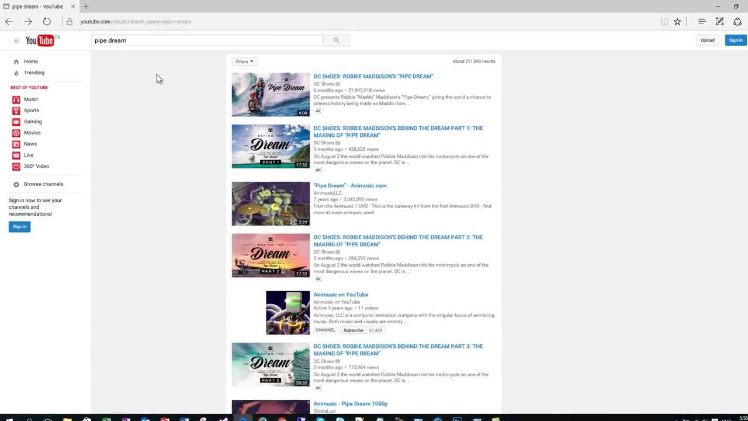Make a Web Note with pen icon
This screenshot has height=421, width=748.
pyautogui.click(x=719, y=22)
